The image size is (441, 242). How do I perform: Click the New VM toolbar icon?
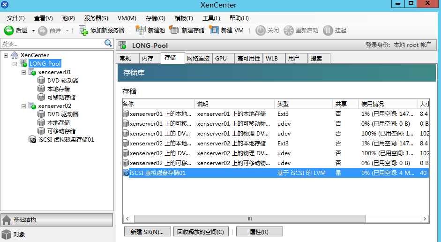tap(214, 30)
